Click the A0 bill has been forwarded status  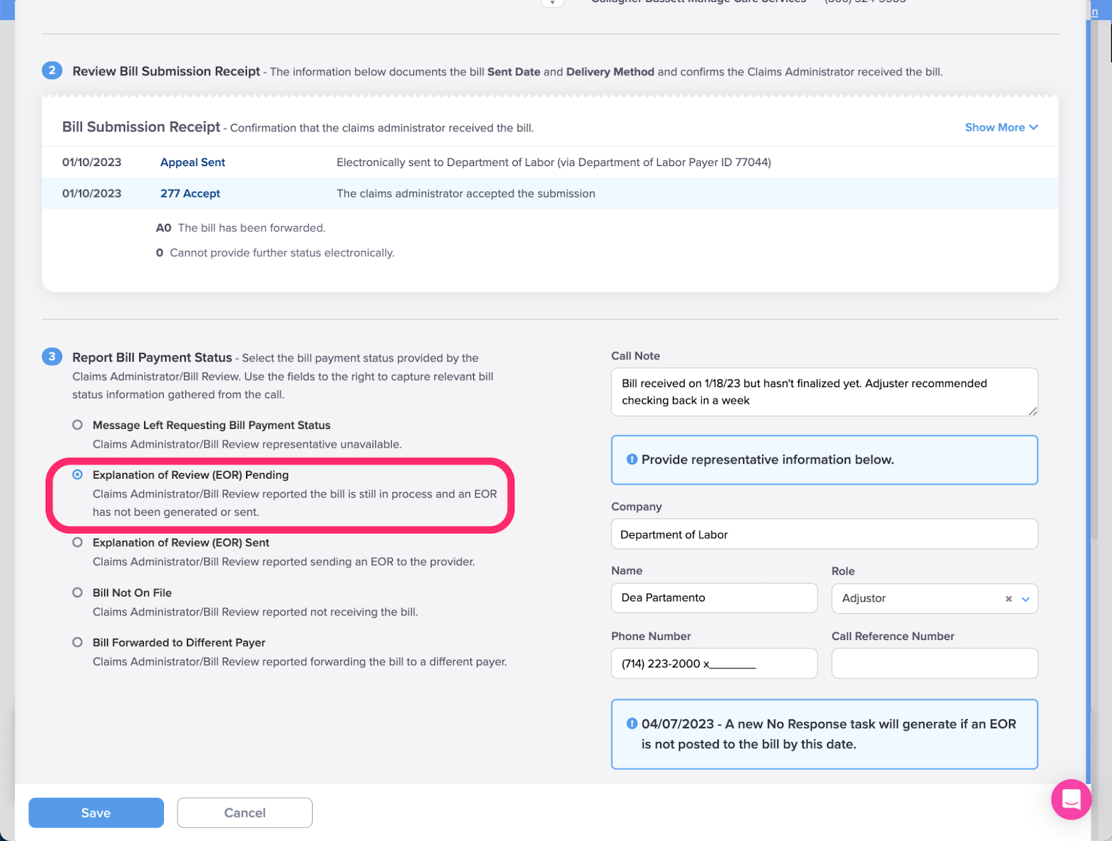[x=240, y=228]
